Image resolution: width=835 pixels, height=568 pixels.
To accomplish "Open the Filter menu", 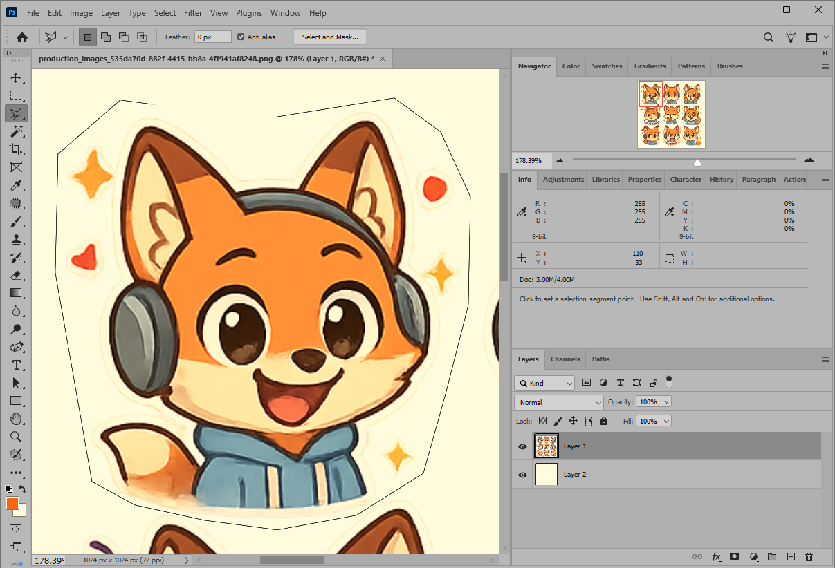I will 193,13.
